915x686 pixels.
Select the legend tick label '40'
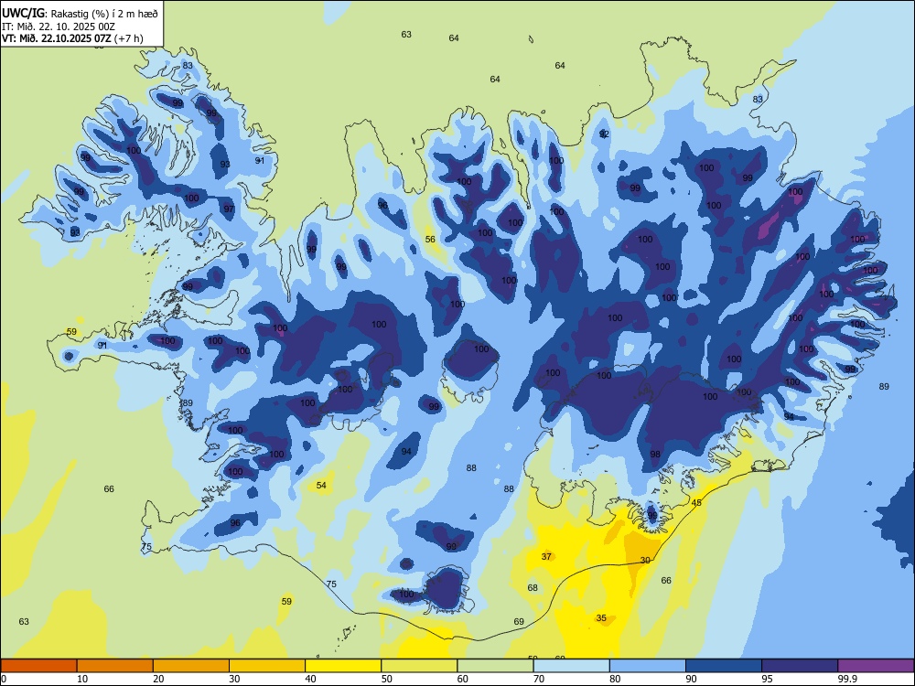(310, 679)
